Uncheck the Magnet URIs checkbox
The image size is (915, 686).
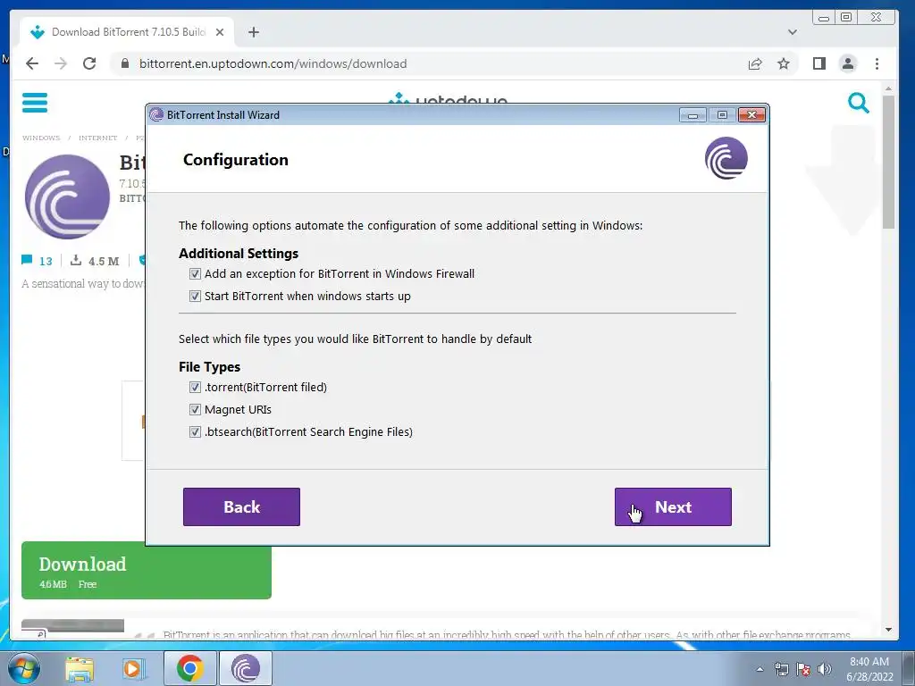[195, 409]
